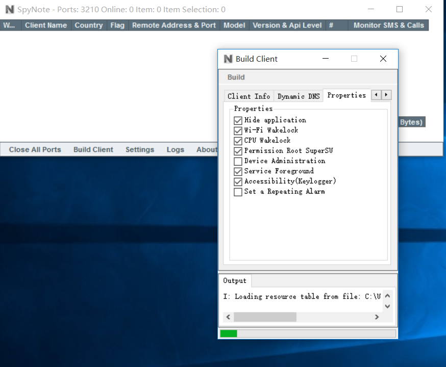Click output horizontal scroll right arrow
Viewport: 446px width, 367px height.
coord(377,317)
